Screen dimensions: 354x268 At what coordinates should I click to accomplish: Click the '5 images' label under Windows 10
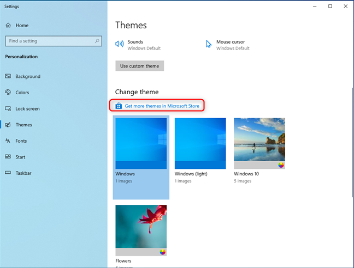coord(243,181)
